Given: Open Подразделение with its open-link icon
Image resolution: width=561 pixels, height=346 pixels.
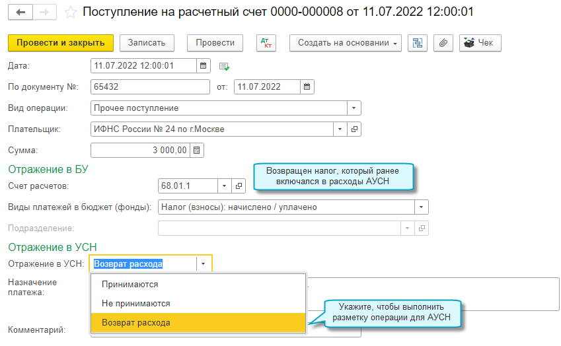Looking at the screenshot, I should tap(422, 228).
